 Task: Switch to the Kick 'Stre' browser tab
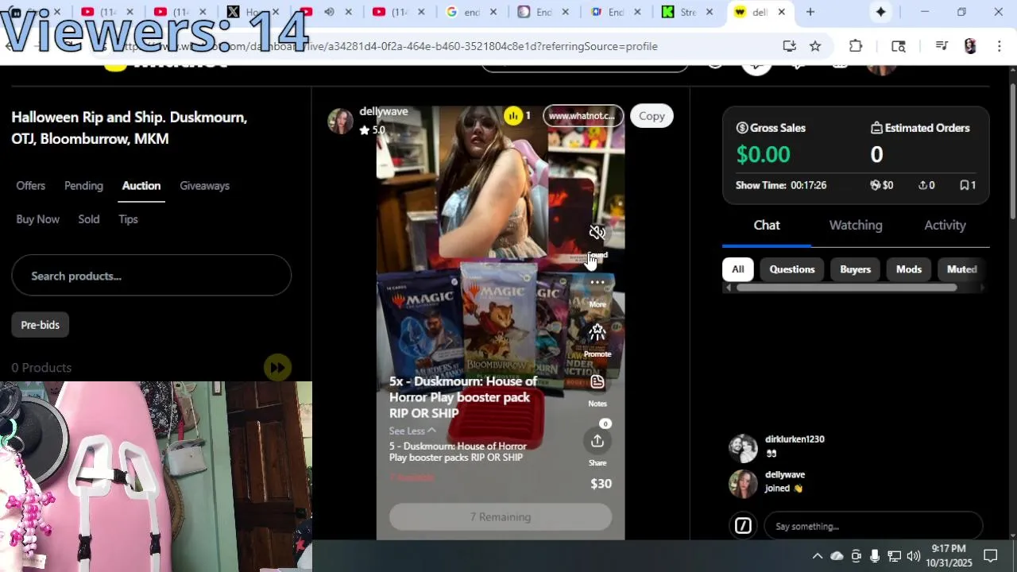click(688, 12)
